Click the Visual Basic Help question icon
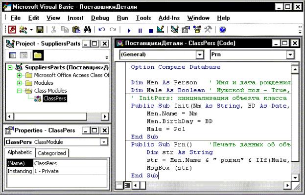 tap(222, 30)
